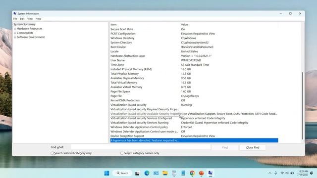Open volume tray icon
Screen dimensions: 317x178
[x=287, y=173]
